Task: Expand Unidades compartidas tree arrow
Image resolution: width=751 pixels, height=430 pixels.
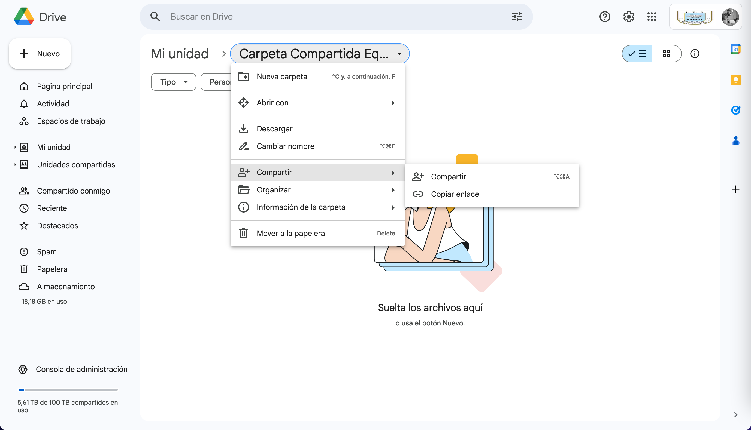Action: tap(15, 164)
